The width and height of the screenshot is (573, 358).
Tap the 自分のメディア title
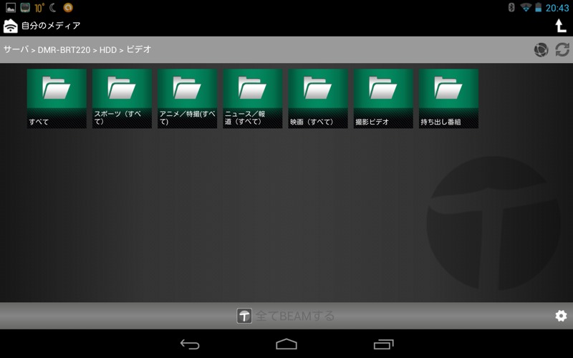pos(51,26)
